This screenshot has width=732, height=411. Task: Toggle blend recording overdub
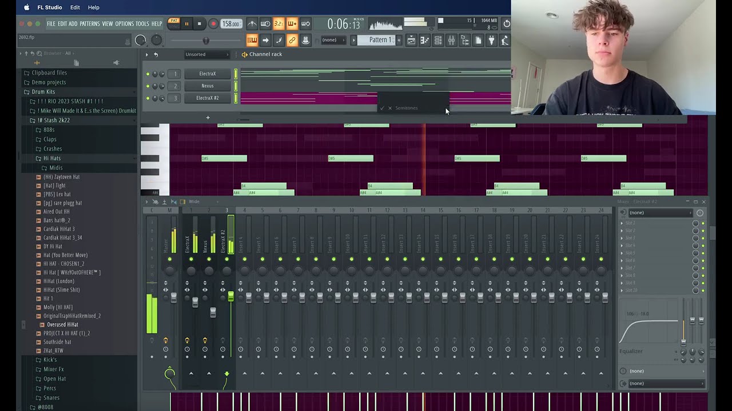292,23
